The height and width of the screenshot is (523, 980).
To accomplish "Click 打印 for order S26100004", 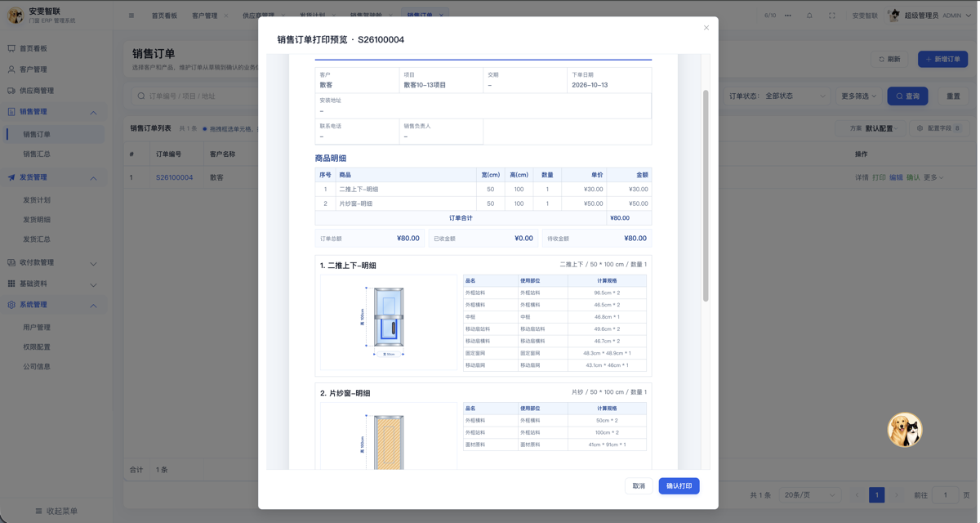I will pos(879,177).
